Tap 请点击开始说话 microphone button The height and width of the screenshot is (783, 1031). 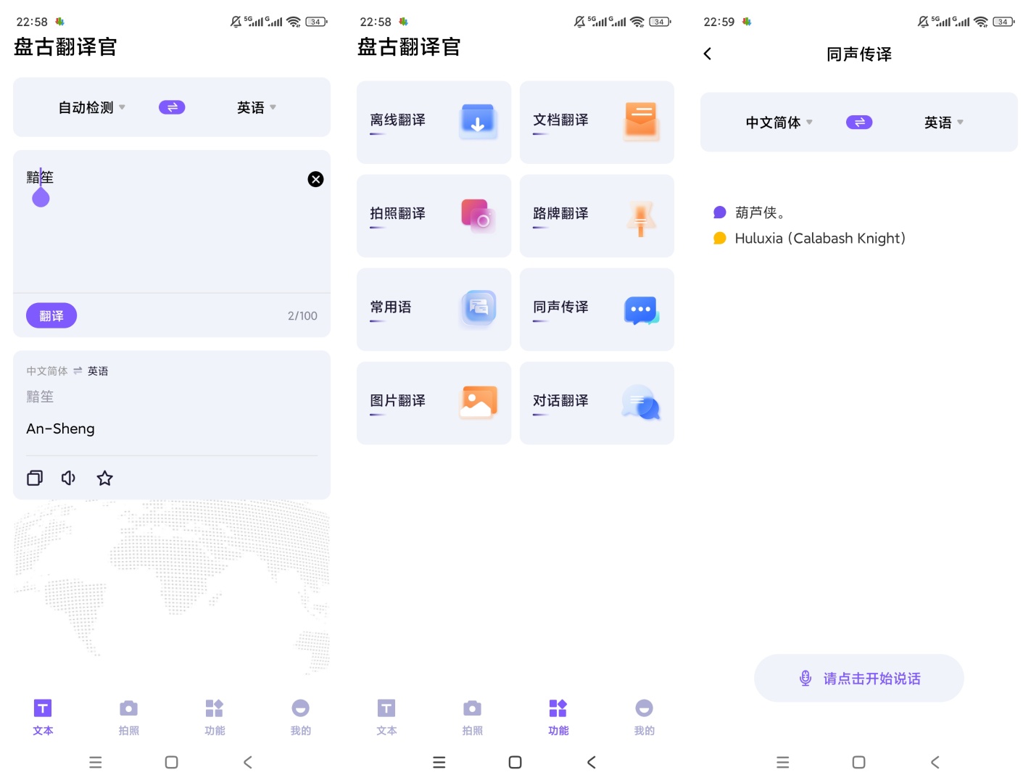pos(859,678)
